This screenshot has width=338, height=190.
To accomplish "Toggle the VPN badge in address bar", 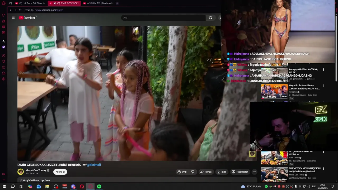I will [27, 10].
